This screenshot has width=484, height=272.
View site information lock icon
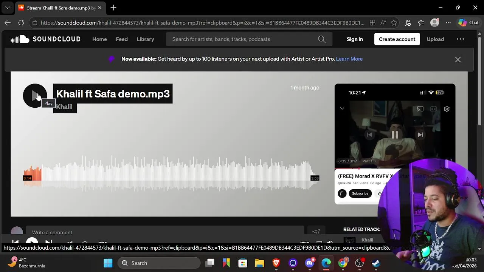coord(35,23)
